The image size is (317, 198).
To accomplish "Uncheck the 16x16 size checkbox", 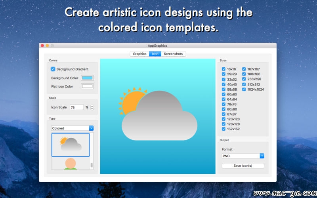I will pos(223,69).
